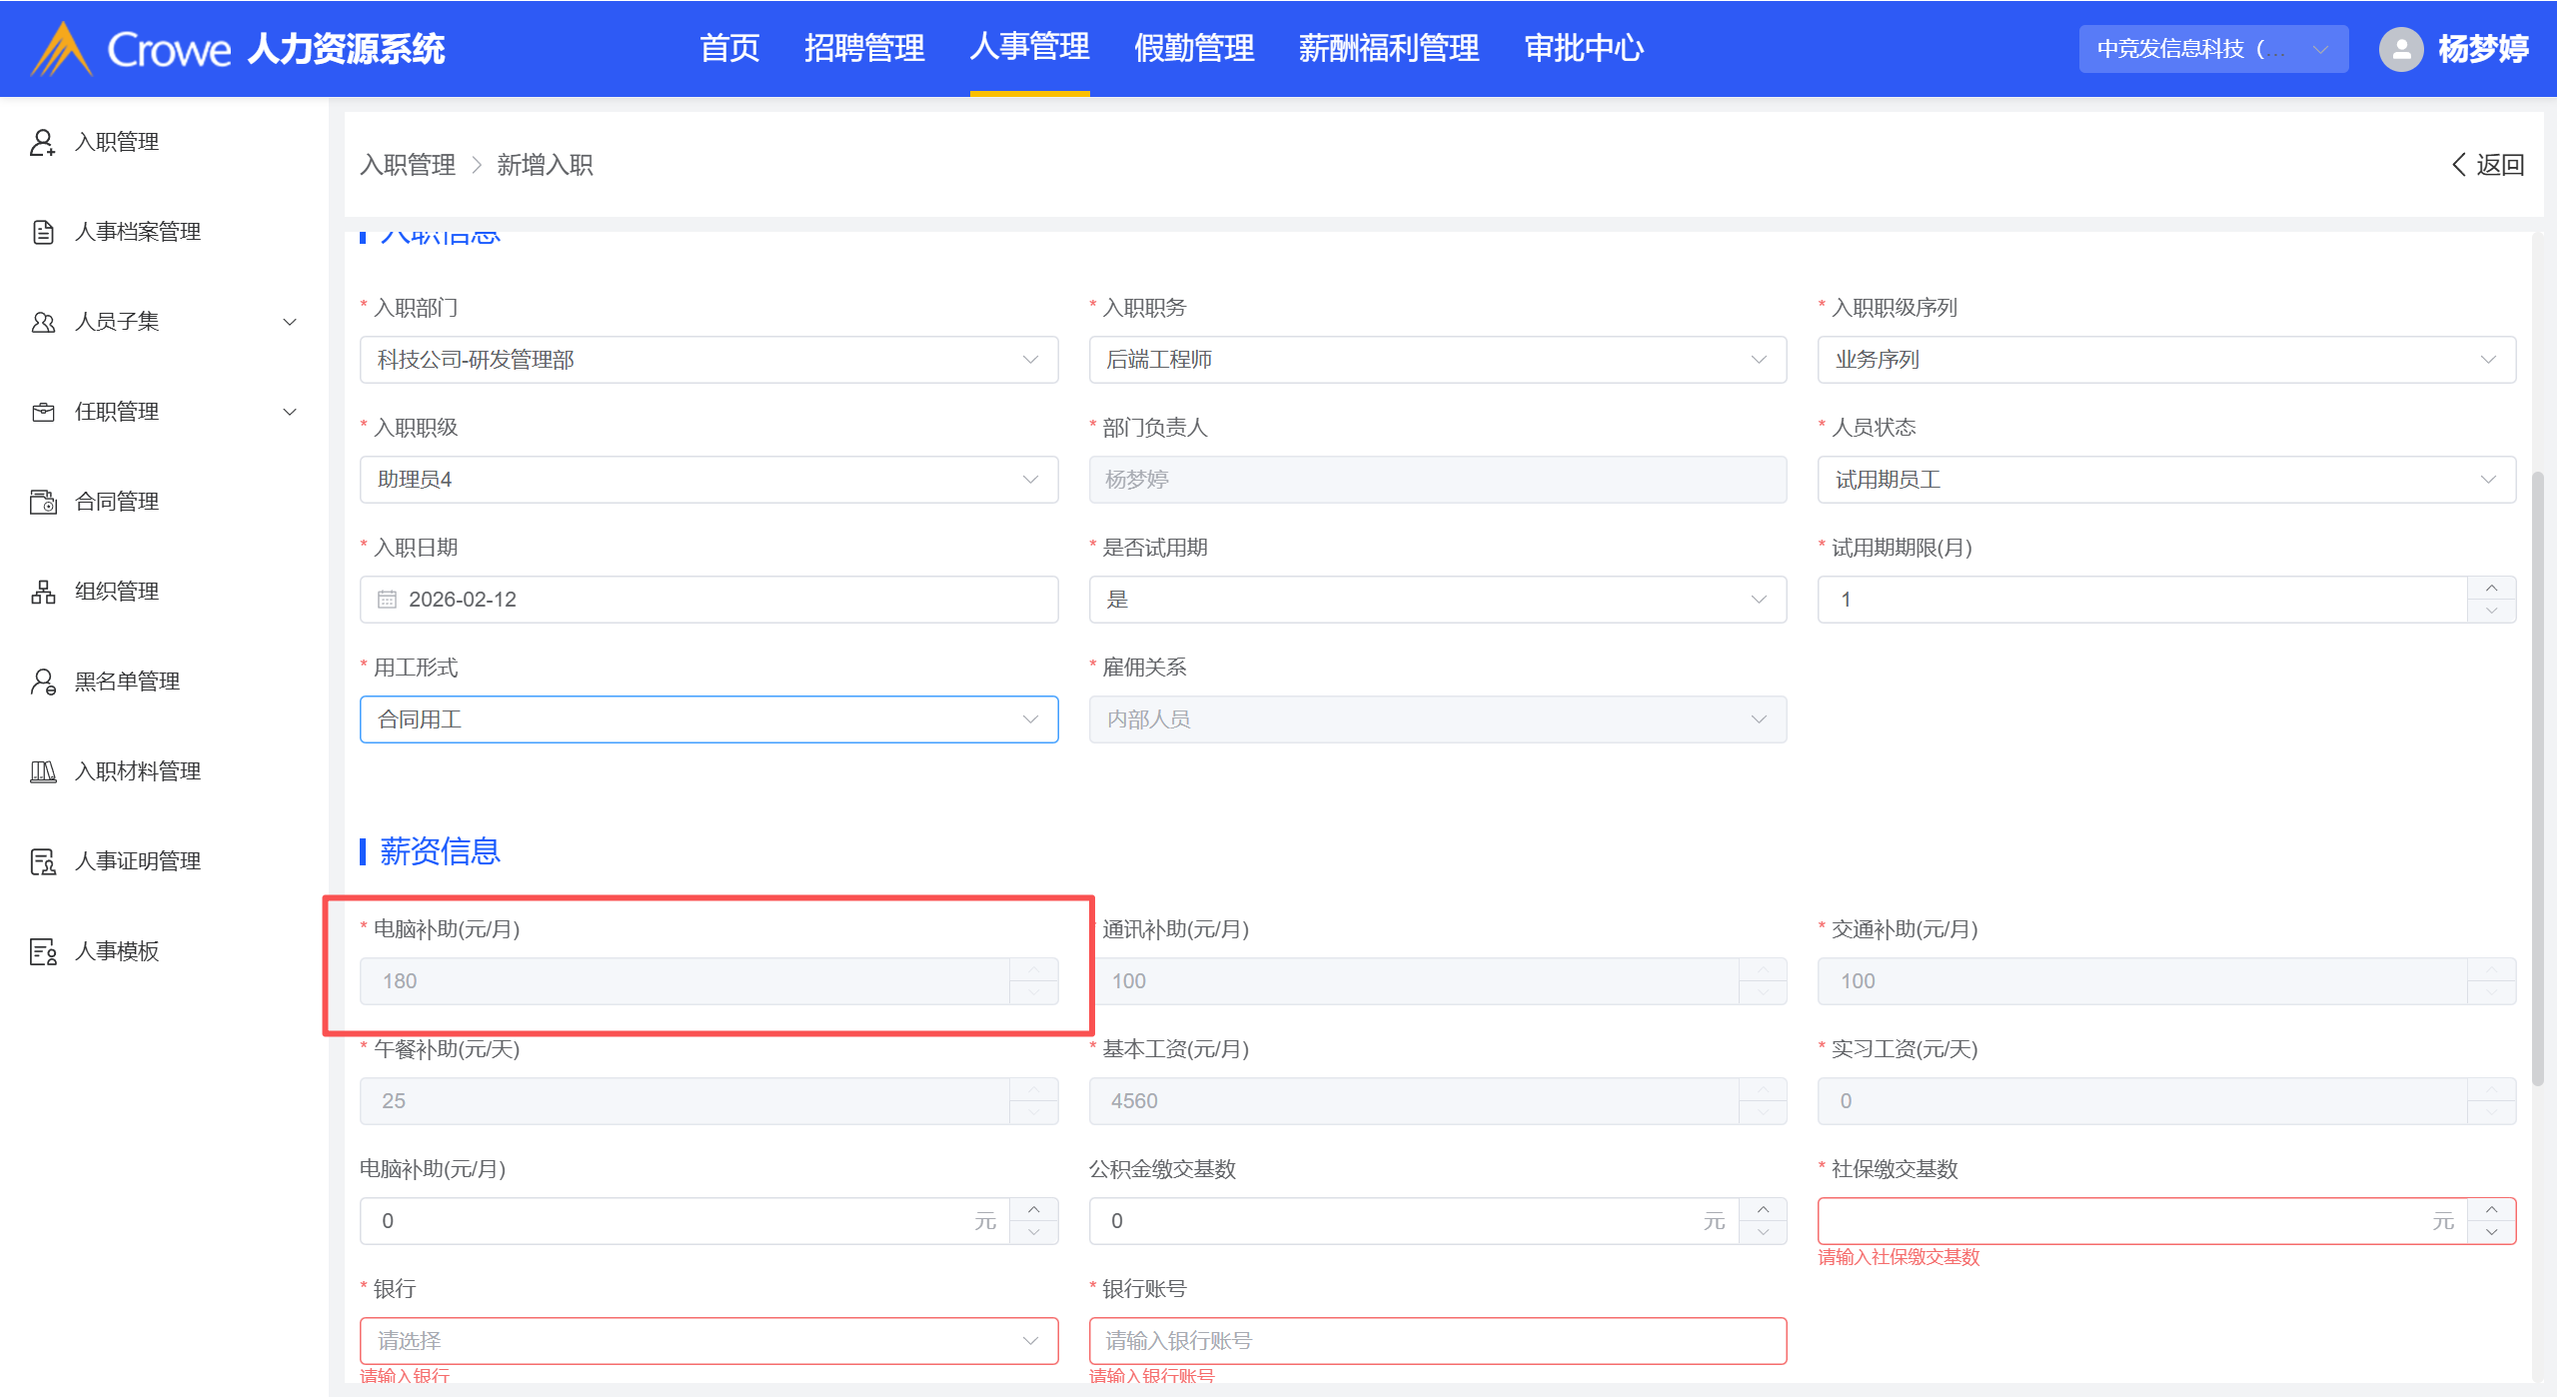2557x1397 pixels.
Task: Open the company selector dropdown
Action: pos(2212,49)
